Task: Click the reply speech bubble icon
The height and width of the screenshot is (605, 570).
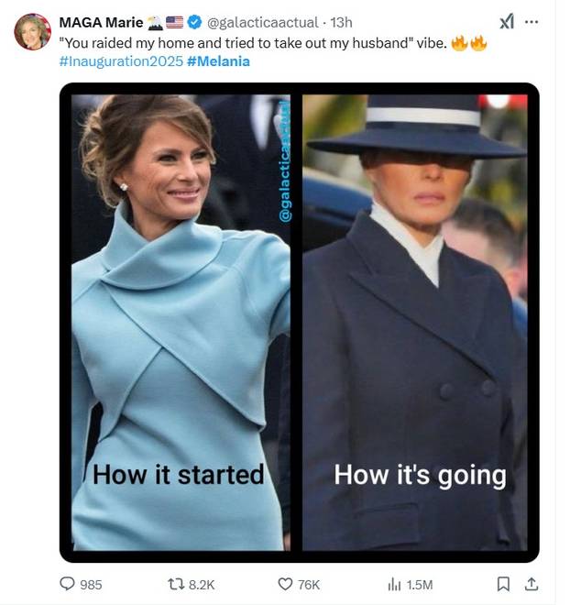Action: [67, 583]
